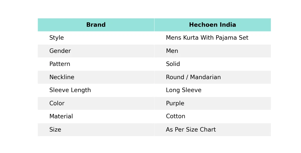Select the Sleeve Length label
Screen dimensions: 301x153
click(70, 90)
